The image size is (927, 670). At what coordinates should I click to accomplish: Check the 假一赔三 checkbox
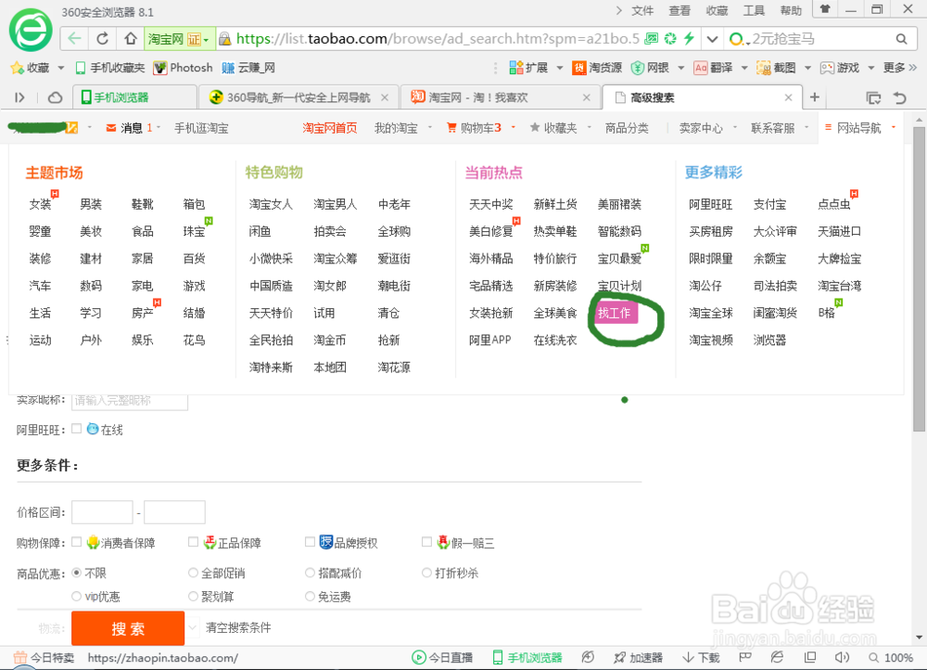(426, 542)
